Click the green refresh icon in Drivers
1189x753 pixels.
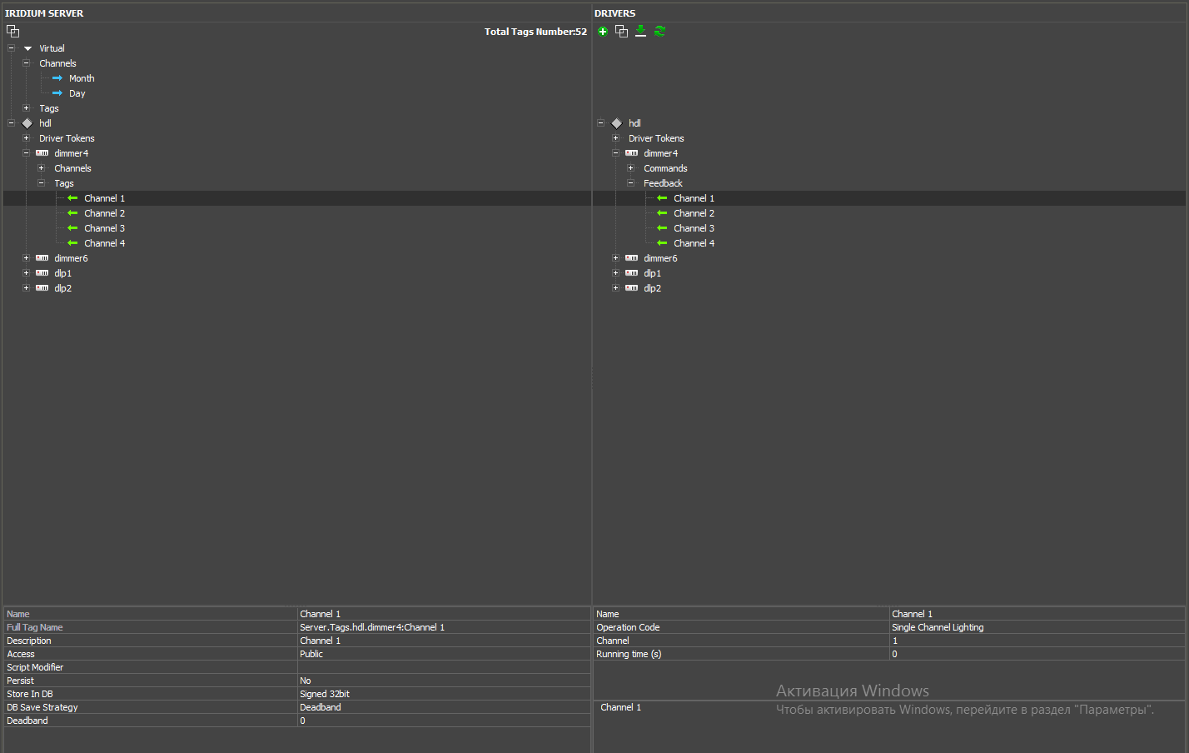(x=659, y=31)
